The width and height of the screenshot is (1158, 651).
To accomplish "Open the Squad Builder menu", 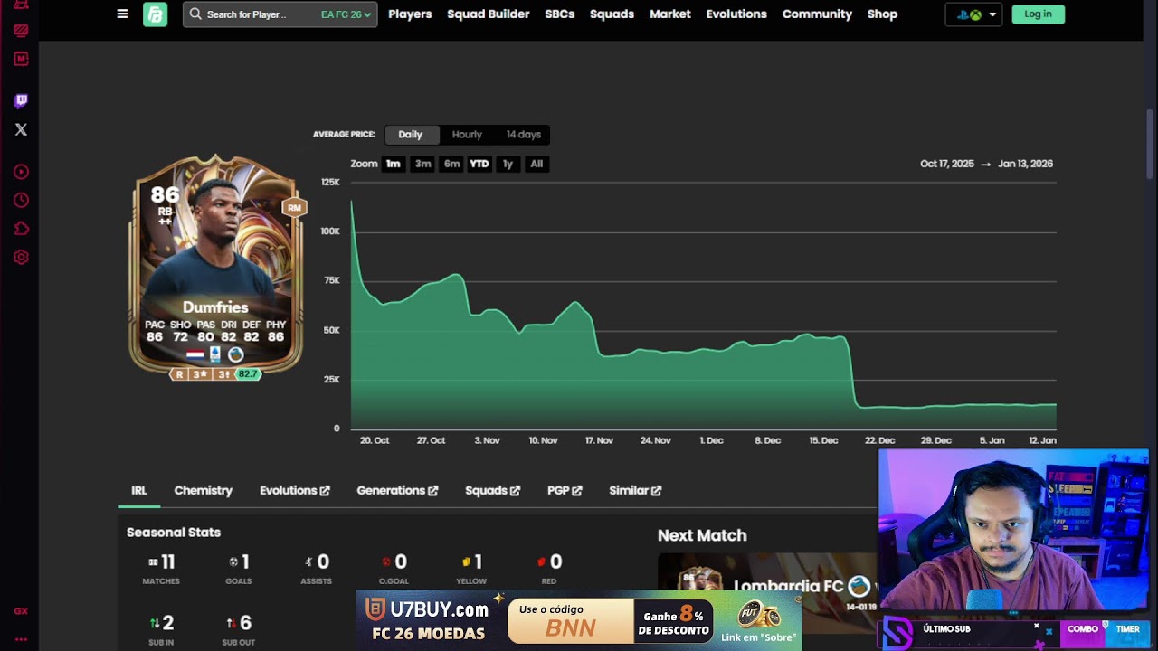I will pyautogui.click(x=489, y=14).
